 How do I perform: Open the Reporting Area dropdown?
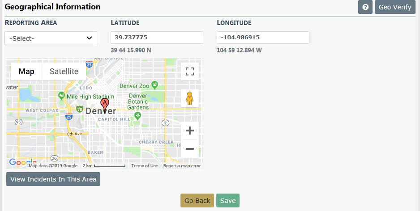pyautogui.click(x=51, y=38)
